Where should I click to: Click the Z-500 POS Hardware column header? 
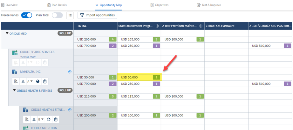coord(227,26)
